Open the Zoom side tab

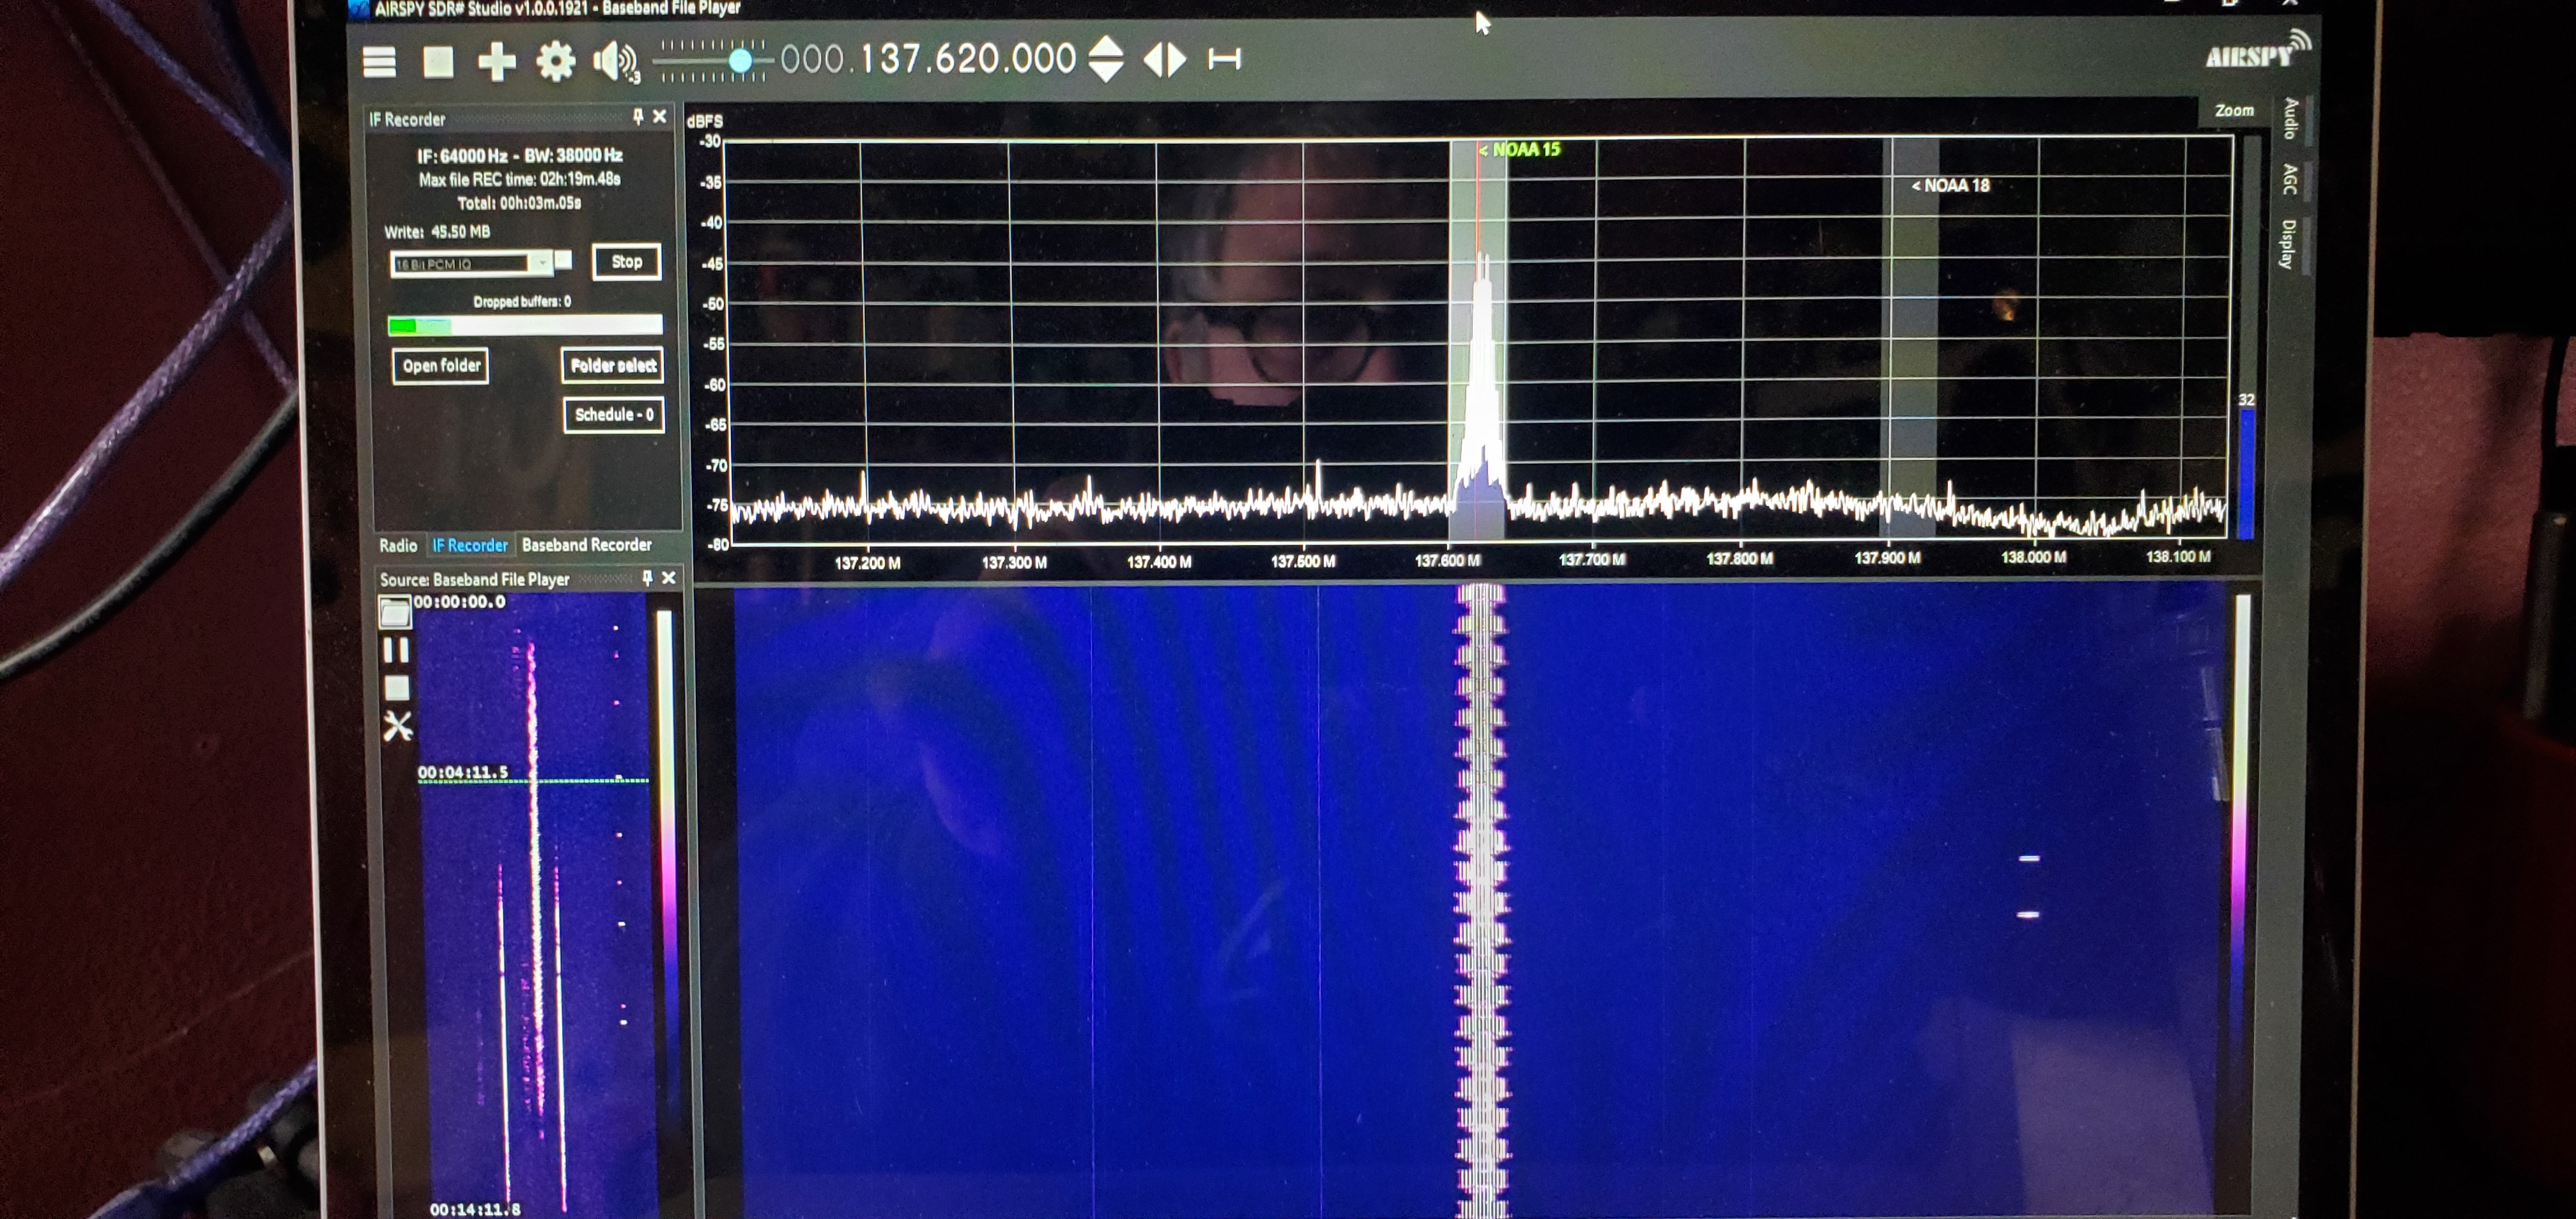(x=2234, y=111)
